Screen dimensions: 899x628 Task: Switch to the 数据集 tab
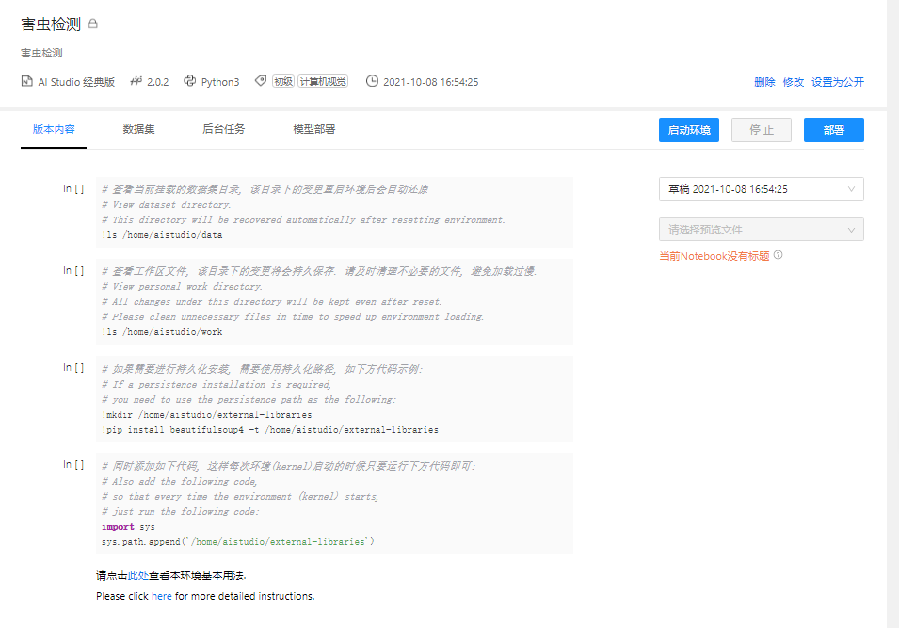pos(138,129)
